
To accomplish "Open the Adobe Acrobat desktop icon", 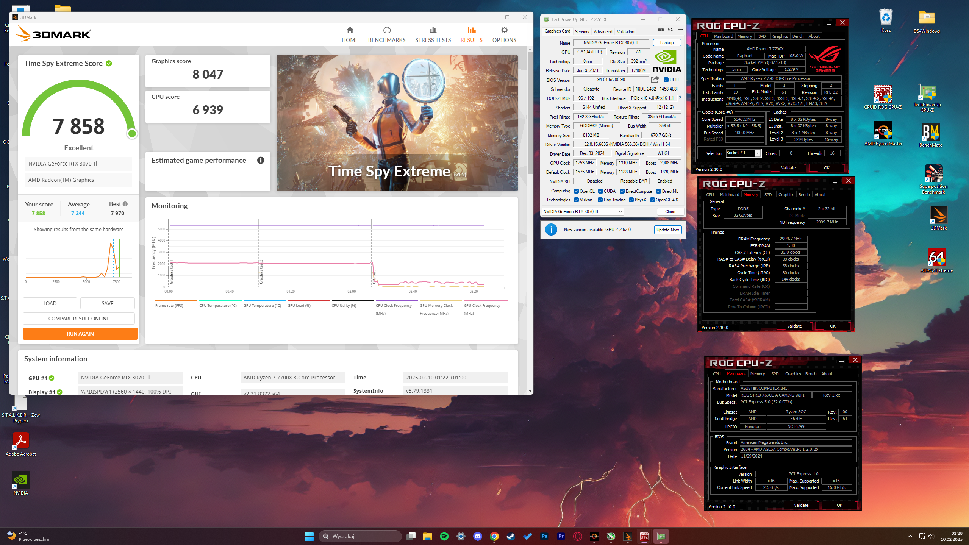I will click(x=21, y=444).
